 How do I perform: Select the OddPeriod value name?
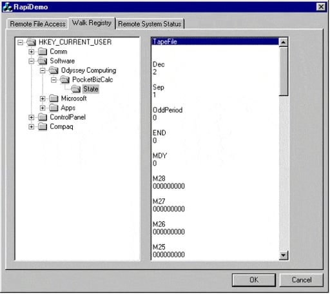168,110
